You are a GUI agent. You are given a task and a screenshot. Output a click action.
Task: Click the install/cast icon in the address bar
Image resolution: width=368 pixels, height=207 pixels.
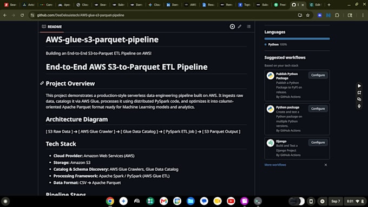pos(300,15)
